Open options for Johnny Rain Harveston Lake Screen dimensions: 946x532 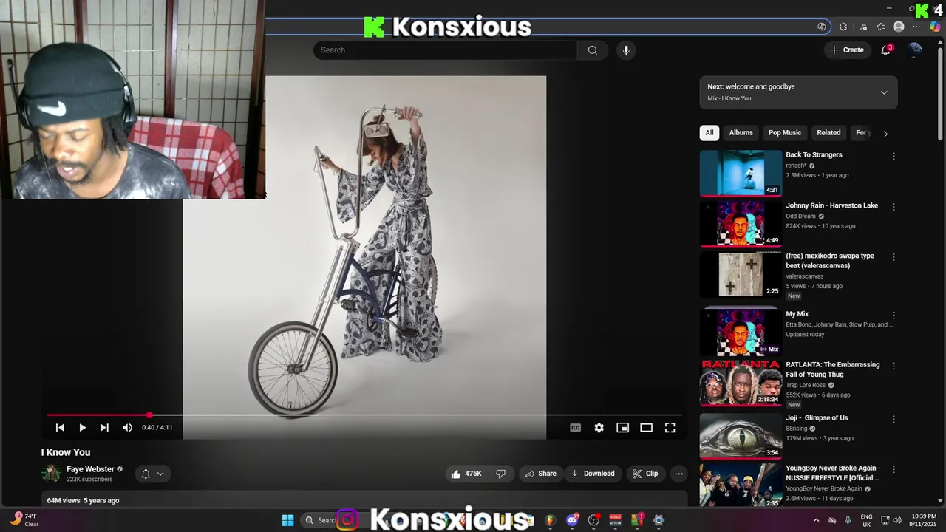pyautogui.click(x=894, y=207)
